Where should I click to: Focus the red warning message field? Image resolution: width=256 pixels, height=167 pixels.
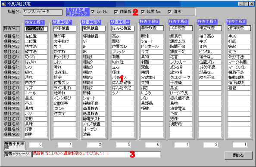click(x=97, y=154)
